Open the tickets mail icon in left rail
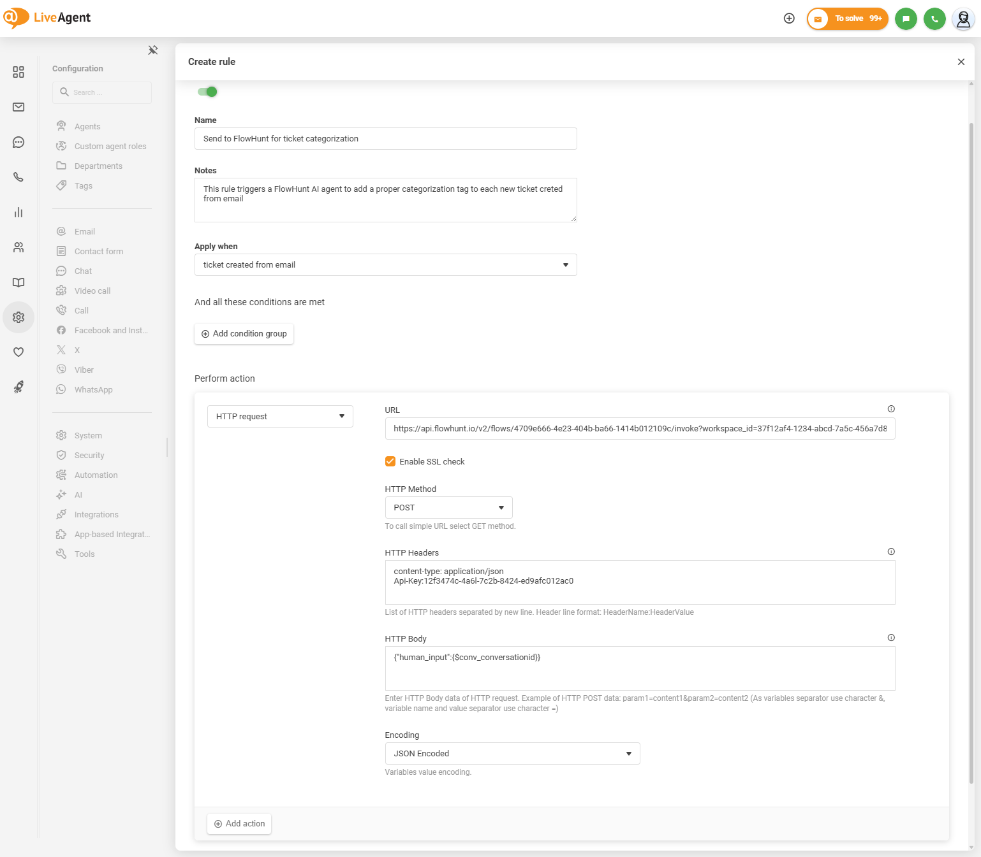Screen dimensions: 981x857 pos(18,107)
